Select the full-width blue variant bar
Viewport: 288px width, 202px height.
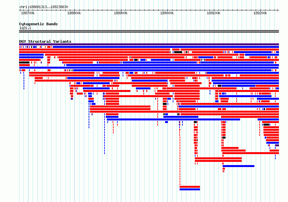149,68
